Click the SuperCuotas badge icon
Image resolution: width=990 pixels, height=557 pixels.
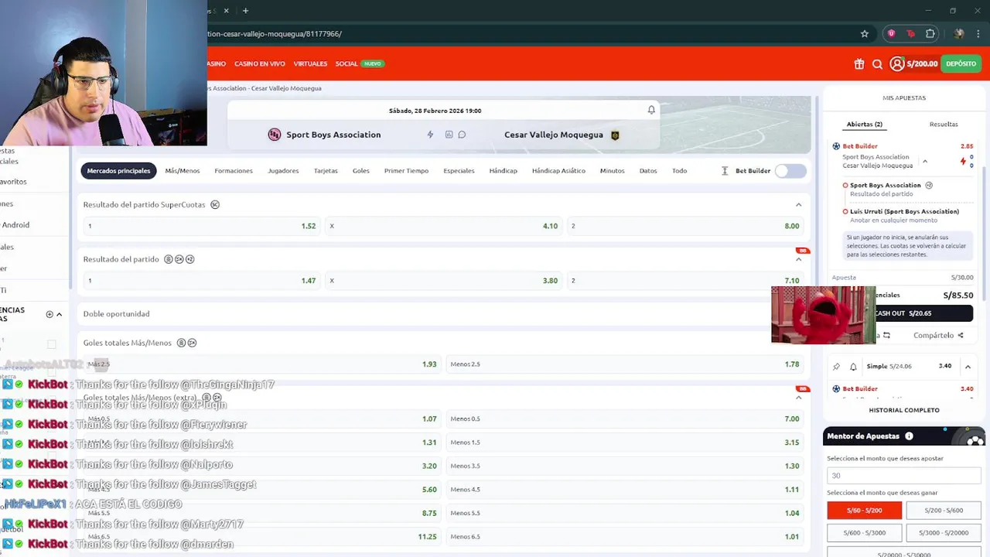215,205
